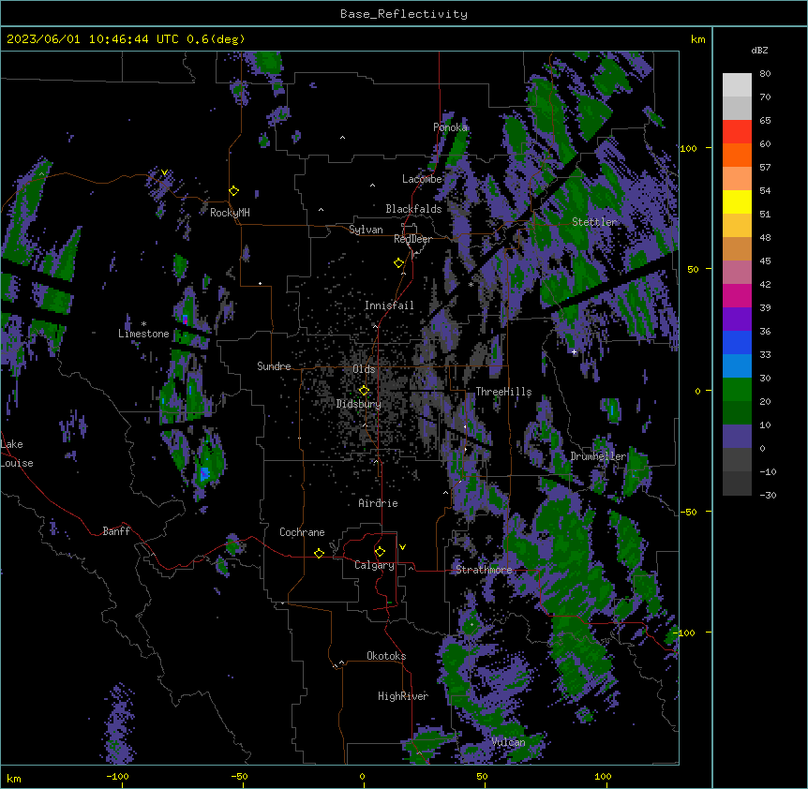Pick the red 65-60 dBZ legend swatch
This screenshot has width=808, height=789.
pyautogui.click(x=737, y=132)
